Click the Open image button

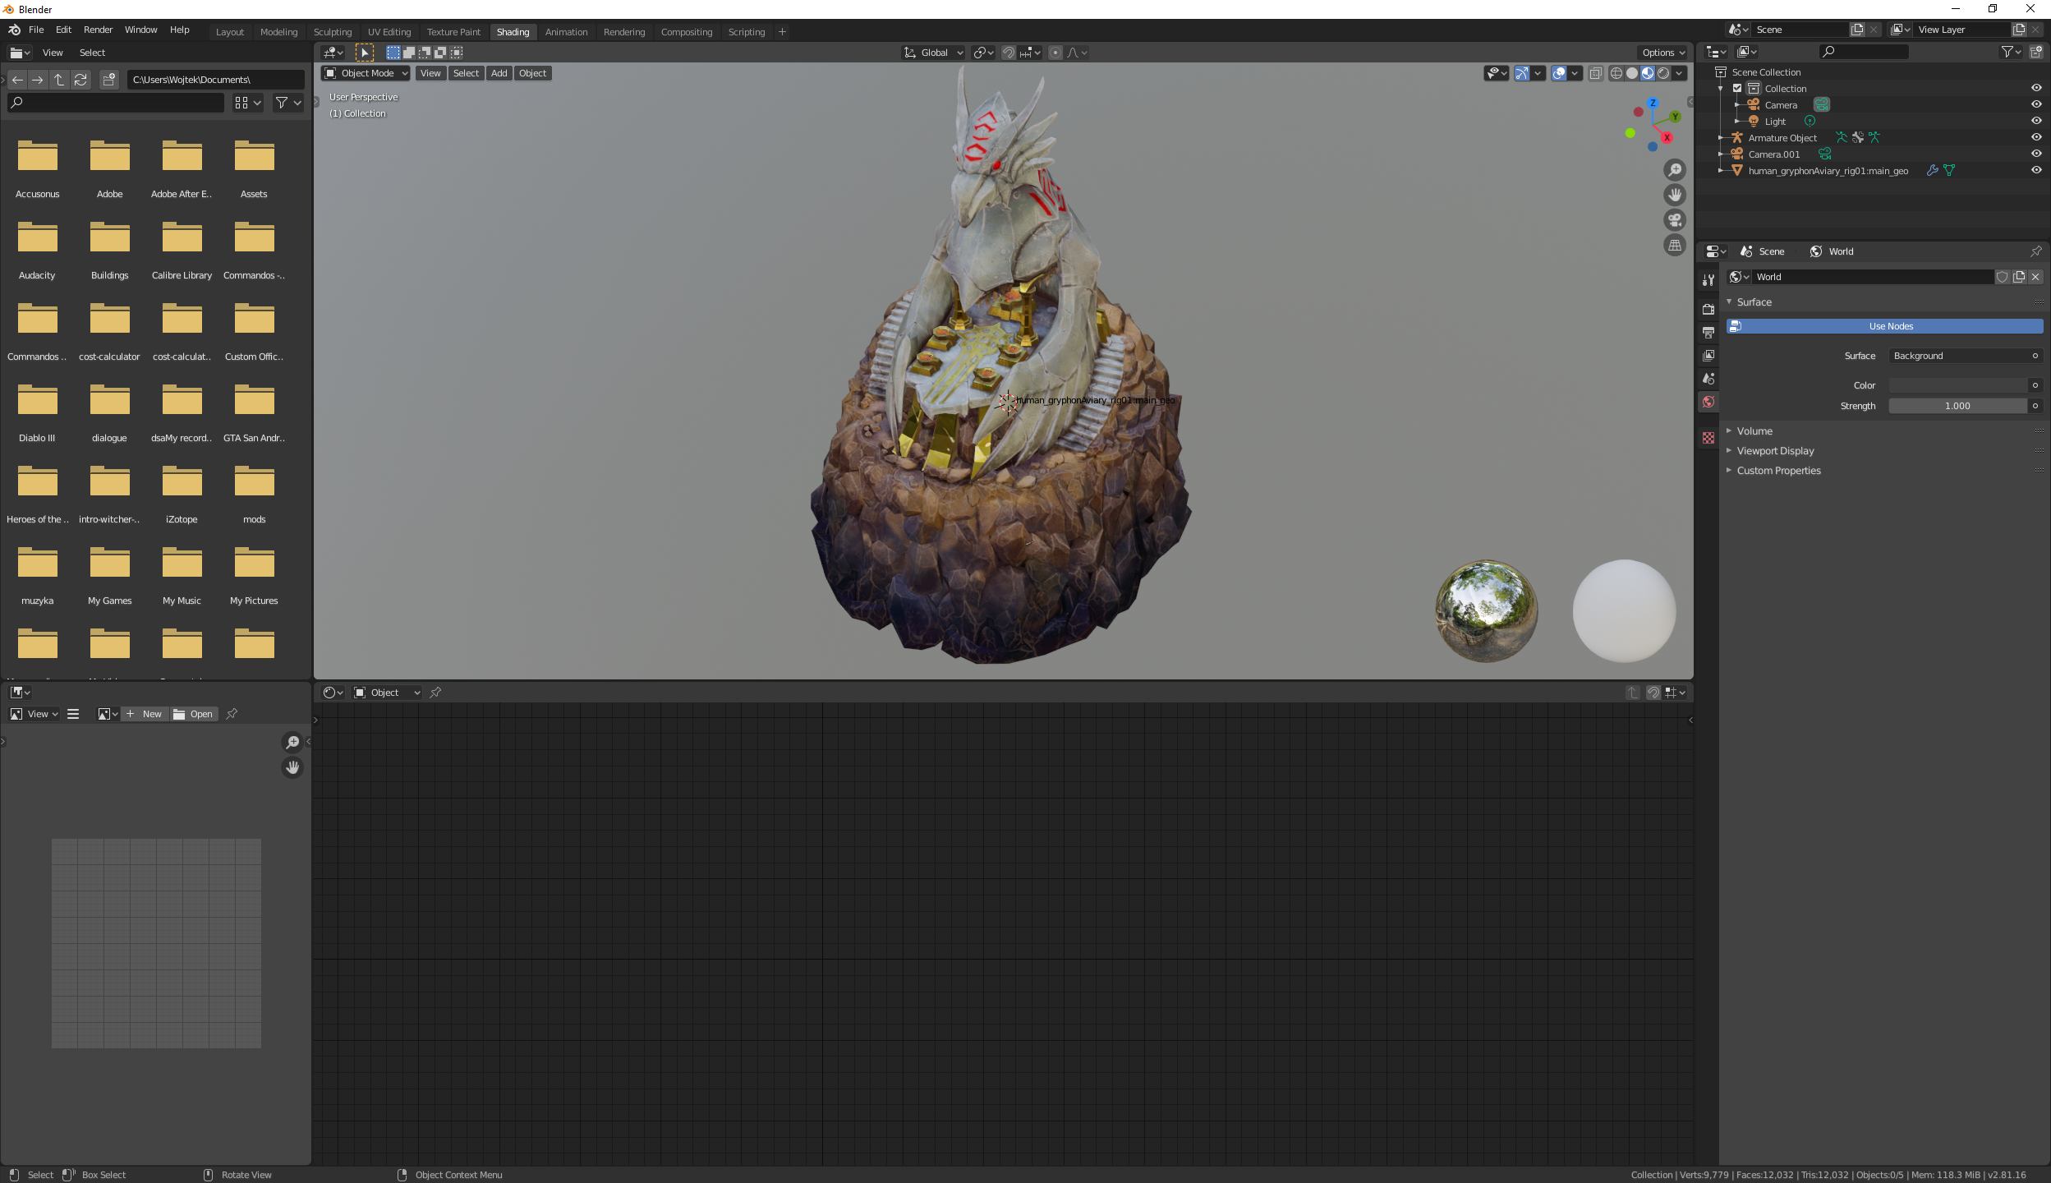coord(194,714)
